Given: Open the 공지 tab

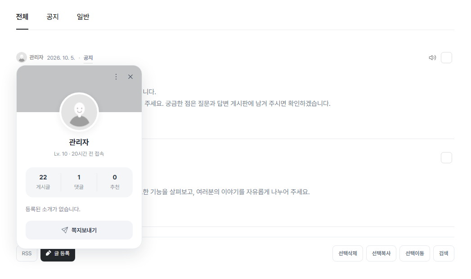Looking at the screenshot, I should pyautogui.click(x=53, y=17).
